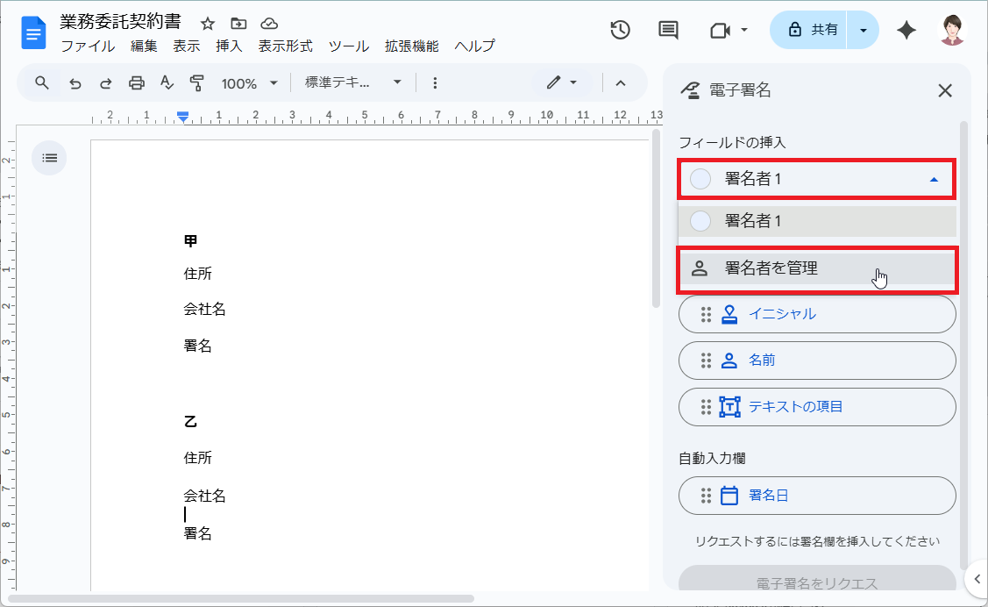Open the 挿入 menu

(229, 46)
